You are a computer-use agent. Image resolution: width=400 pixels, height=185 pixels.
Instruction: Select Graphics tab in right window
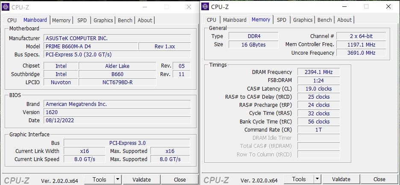coord(303,20)
